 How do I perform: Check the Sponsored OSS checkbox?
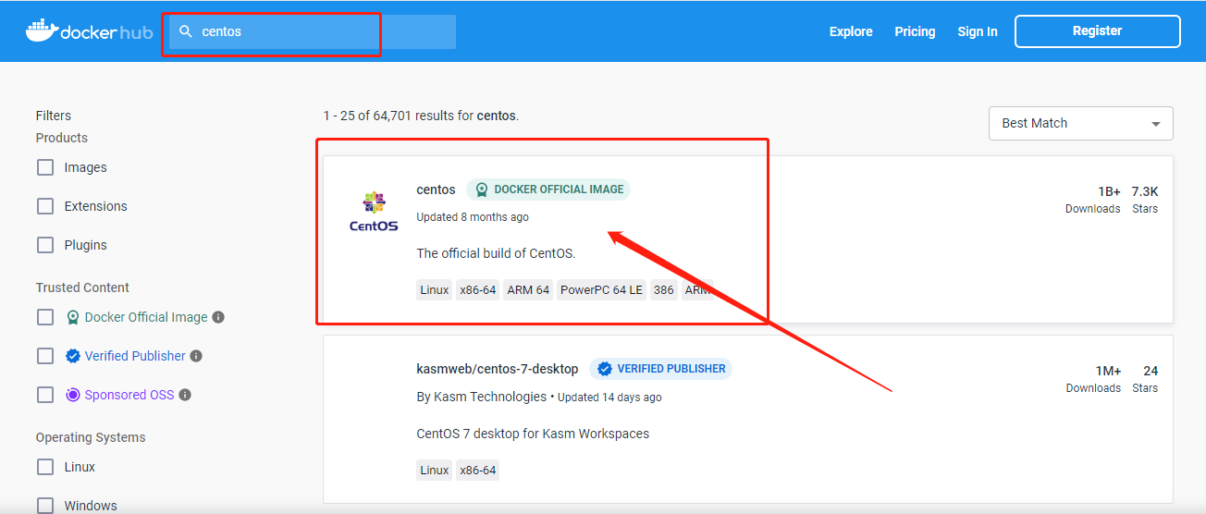click(45, 395)
